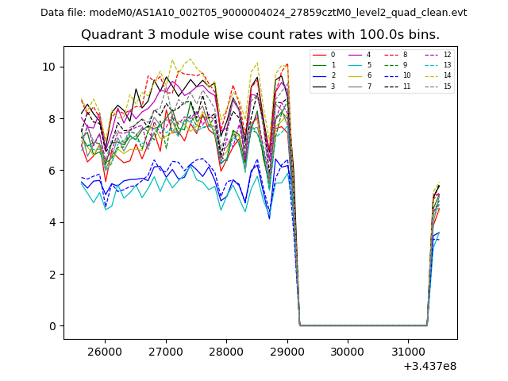The image size is (508, 381).
Task: Click the x-axis offset text +3.437e8
Action: pyautogui.click(x=429, y=366)
